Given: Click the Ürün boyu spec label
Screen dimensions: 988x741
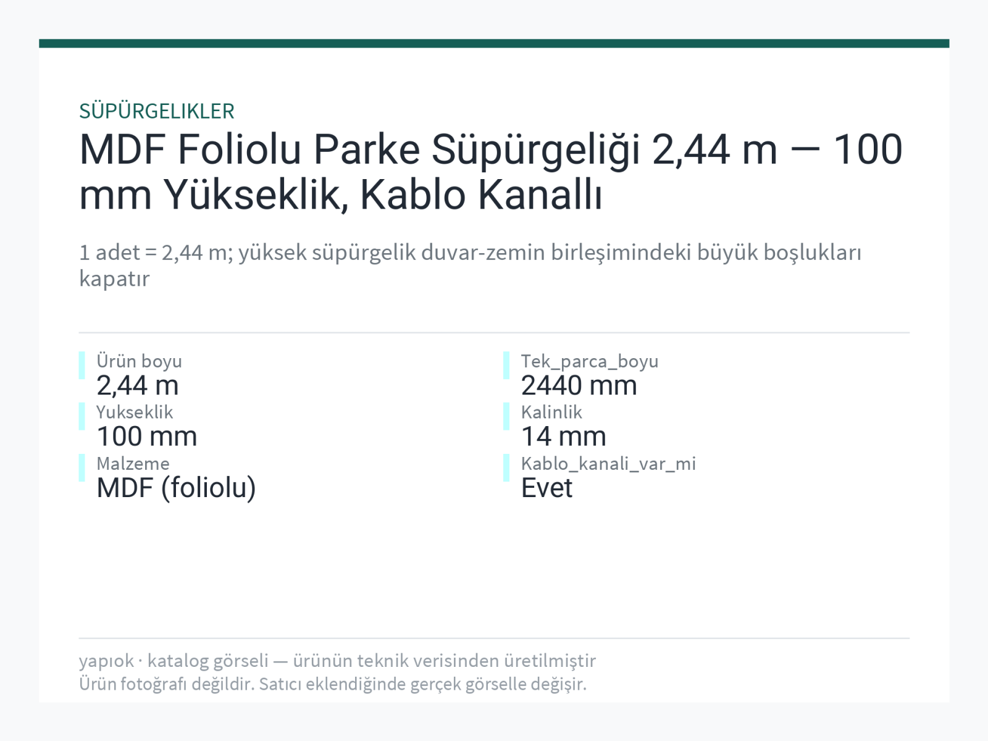Looking at the screenshot, I should pos(139,361).
